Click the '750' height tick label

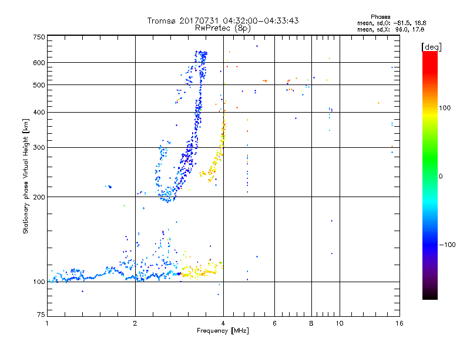39,37
